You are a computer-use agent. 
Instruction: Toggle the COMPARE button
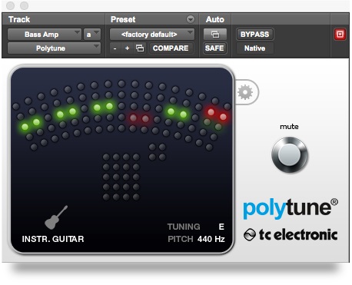point(171,48)
